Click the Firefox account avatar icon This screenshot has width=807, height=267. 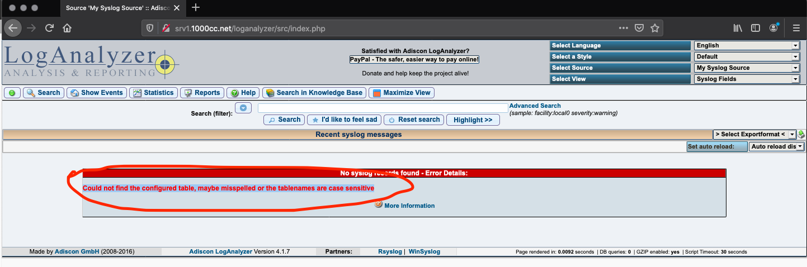pyautogui.click(x=773, y=28)
